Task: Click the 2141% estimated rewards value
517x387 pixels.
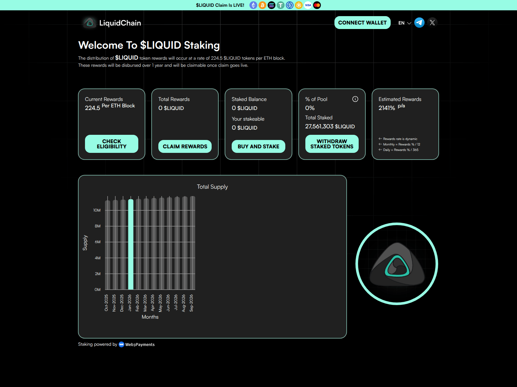Action: tap(387, 108)
